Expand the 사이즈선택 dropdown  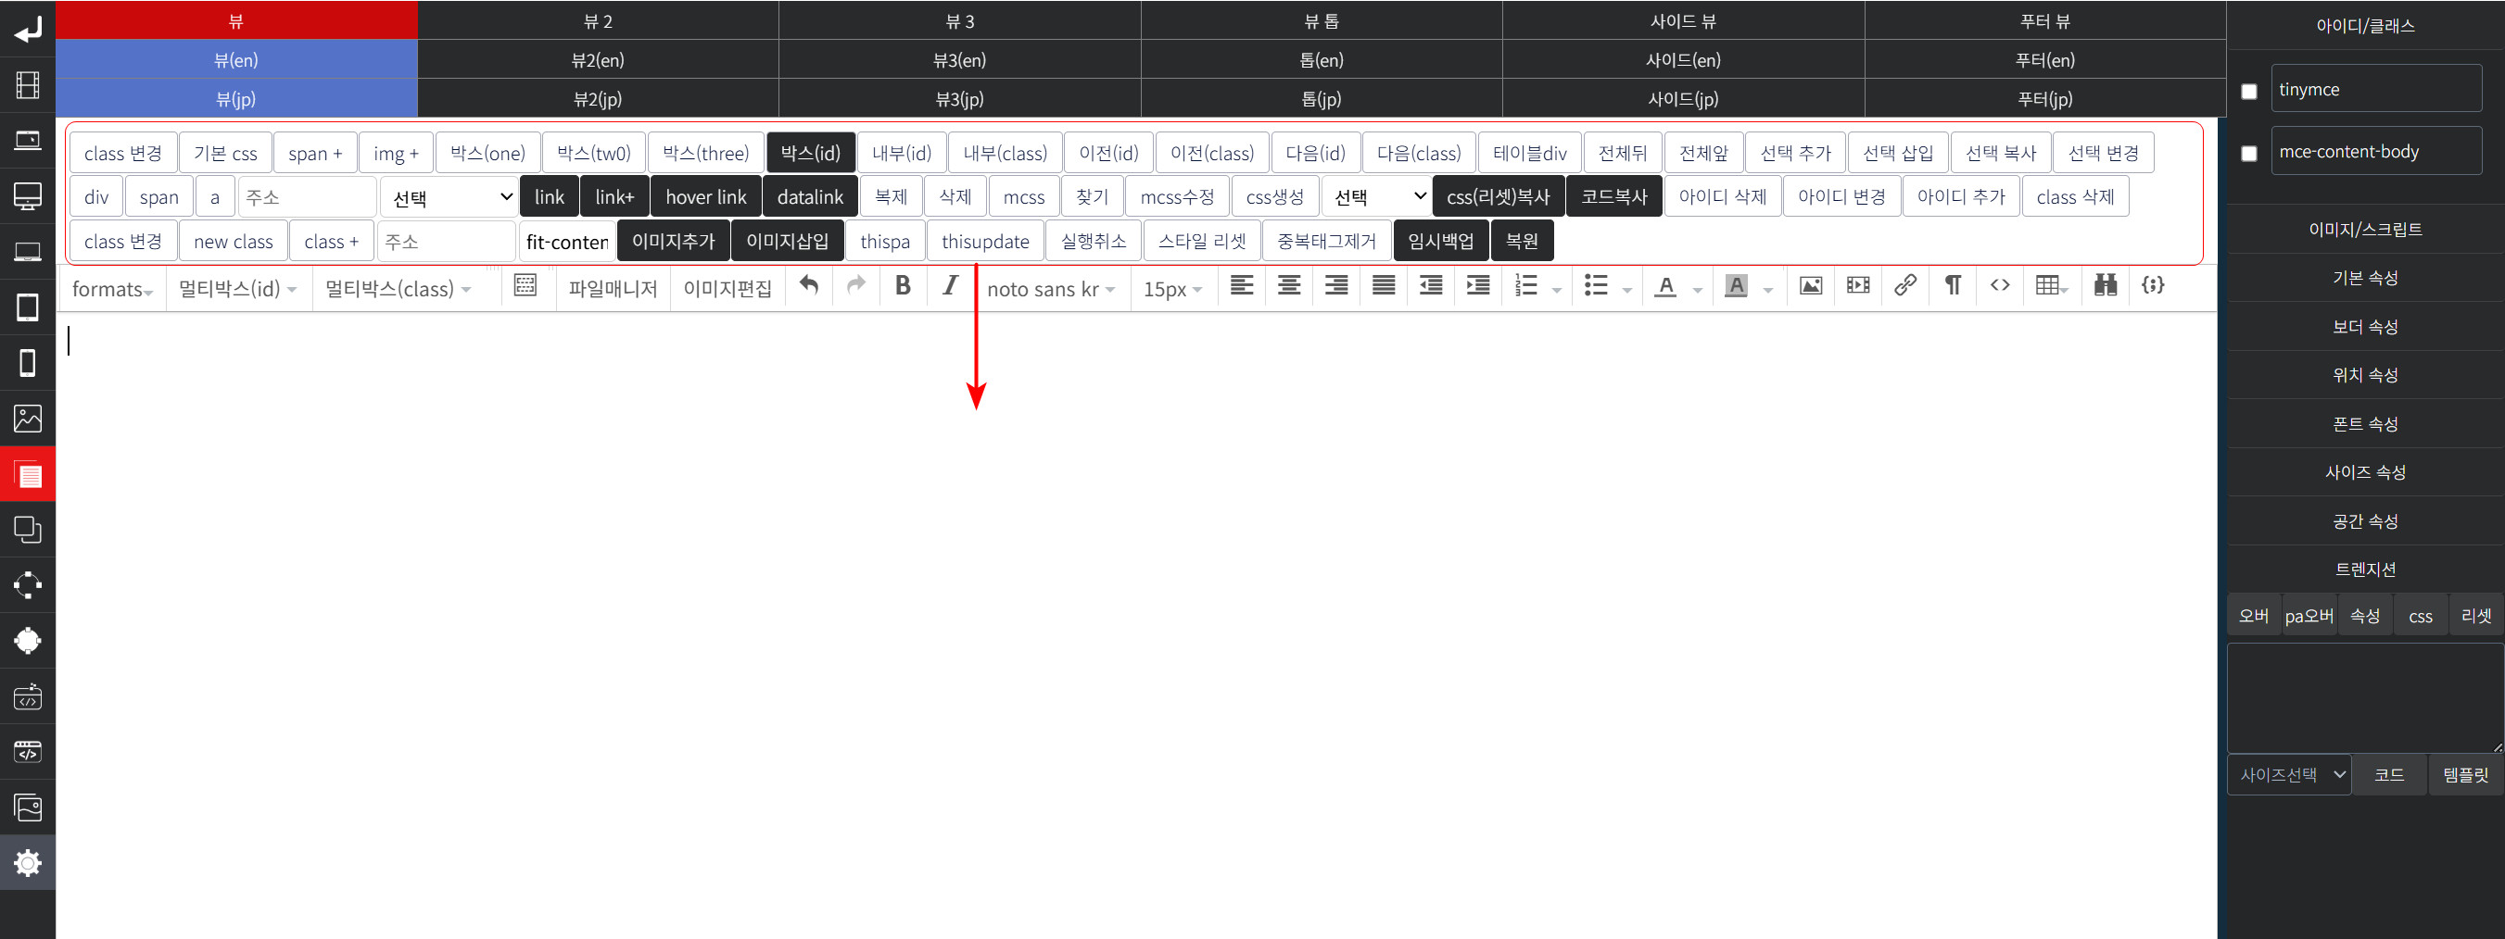click(x=2289, y=775)
